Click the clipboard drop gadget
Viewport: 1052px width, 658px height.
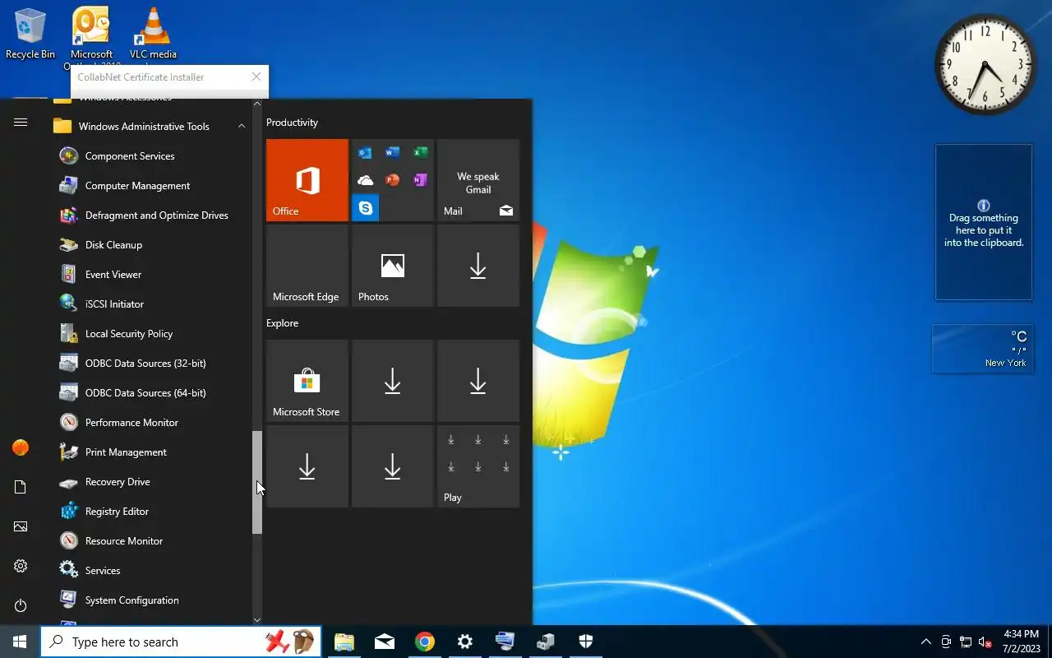tap(984, 222)
